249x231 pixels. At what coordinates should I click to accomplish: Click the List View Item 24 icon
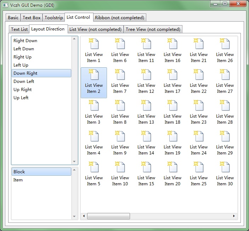(x=198, y=136)
